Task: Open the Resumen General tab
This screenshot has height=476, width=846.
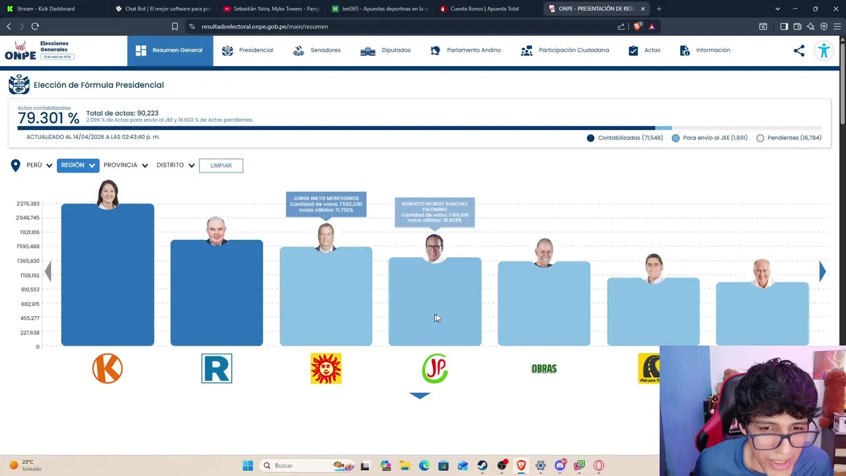Action: click(x=170, y=50)
